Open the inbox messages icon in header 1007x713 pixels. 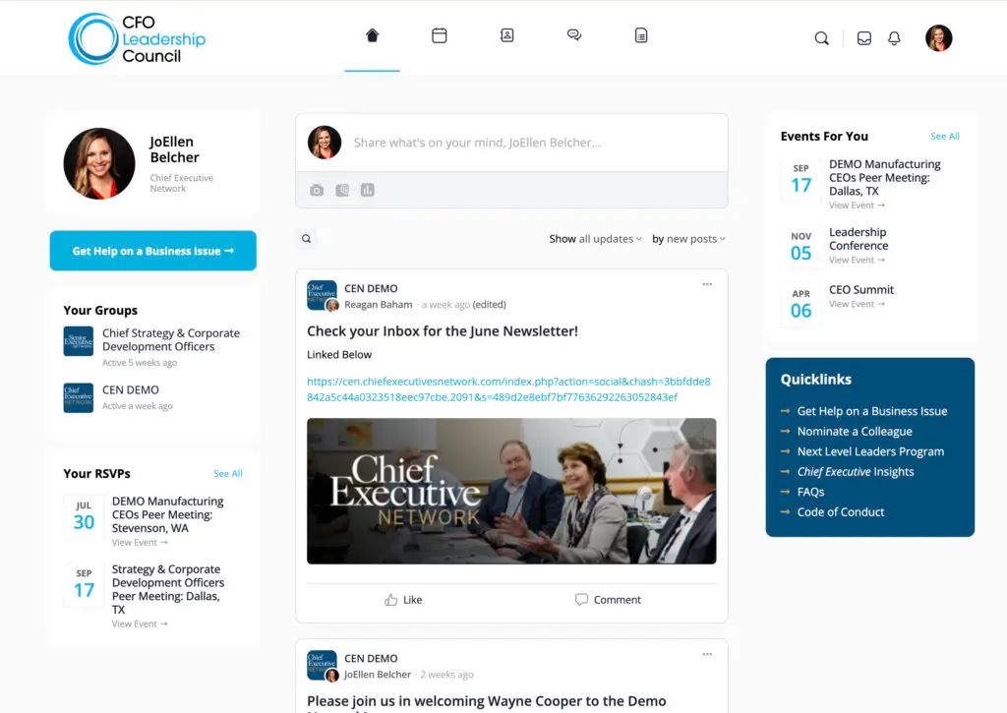[864, 38]
